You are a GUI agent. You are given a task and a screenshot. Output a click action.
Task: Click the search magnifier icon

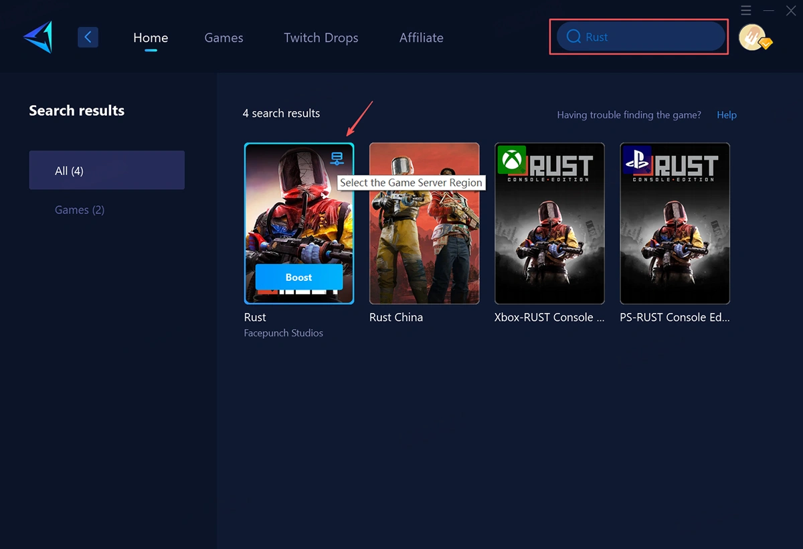(573, 37)
